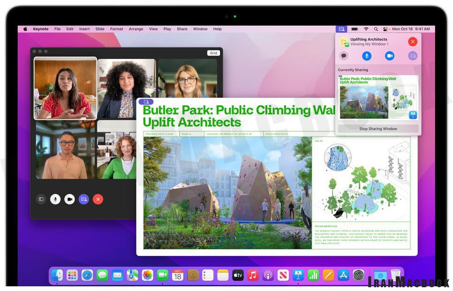
Task: Click the purple SharePlay icon in the panel
Action: coord(413,56)
